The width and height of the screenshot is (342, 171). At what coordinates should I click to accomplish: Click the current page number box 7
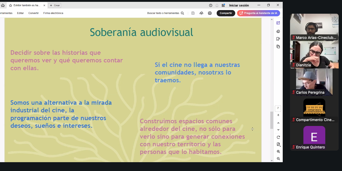click(x=278, y=108)
